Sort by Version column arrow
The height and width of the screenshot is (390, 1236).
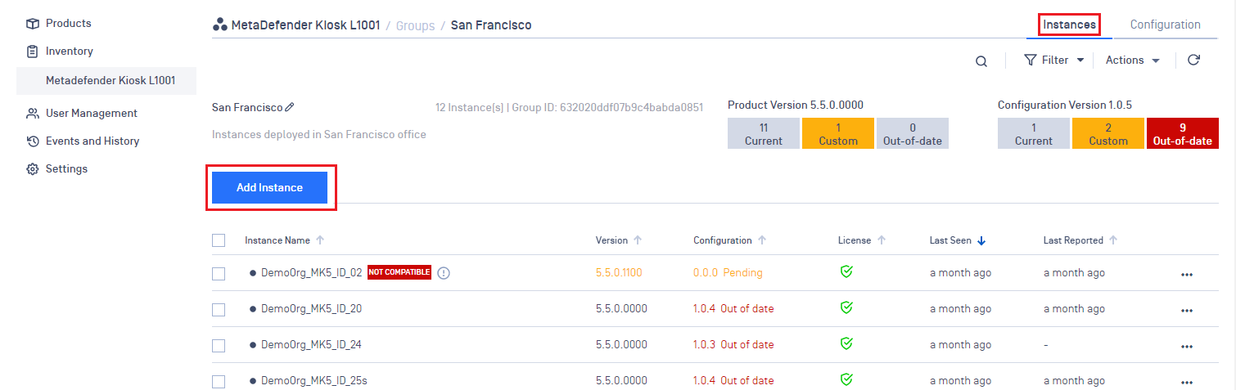(638, 240)
